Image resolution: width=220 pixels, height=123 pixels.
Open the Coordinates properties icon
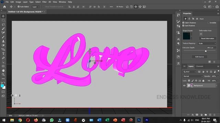coord(197,19)
